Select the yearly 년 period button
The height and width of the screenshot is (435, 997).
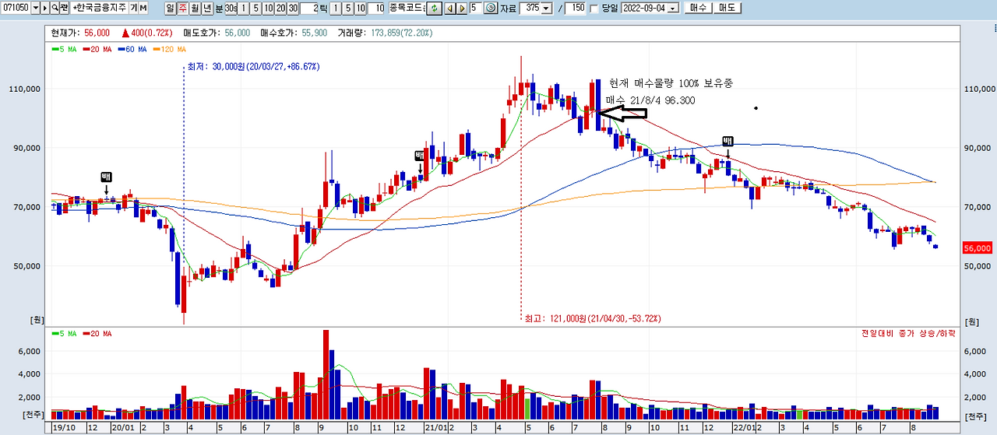pyautogui.click(x=207, y=8)
